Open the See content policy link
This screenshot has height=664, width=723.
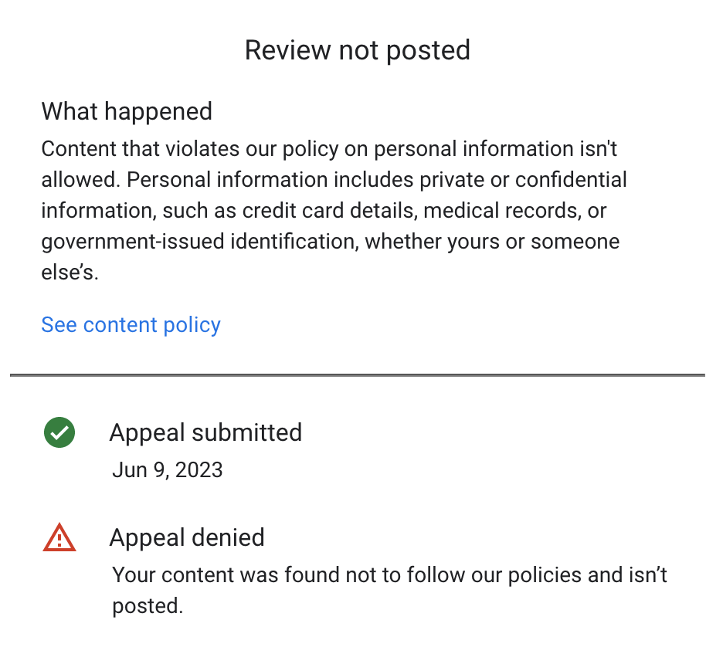(131, 325)
